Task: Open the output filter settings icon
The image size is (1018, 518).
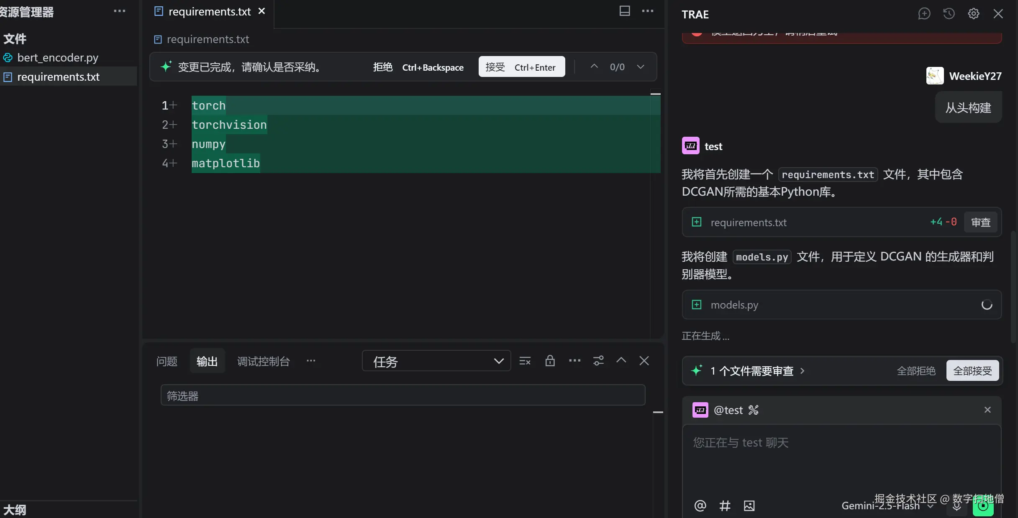Action: (598, 361)
